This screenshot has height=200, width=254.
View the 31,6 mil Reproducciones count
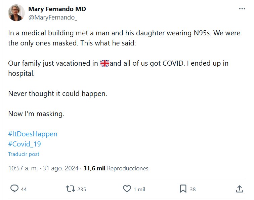coord(116,168)
